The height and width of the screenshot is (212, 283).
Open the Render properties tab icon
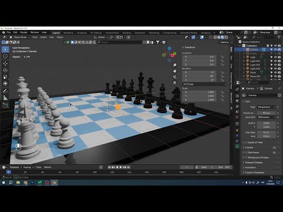237,95
